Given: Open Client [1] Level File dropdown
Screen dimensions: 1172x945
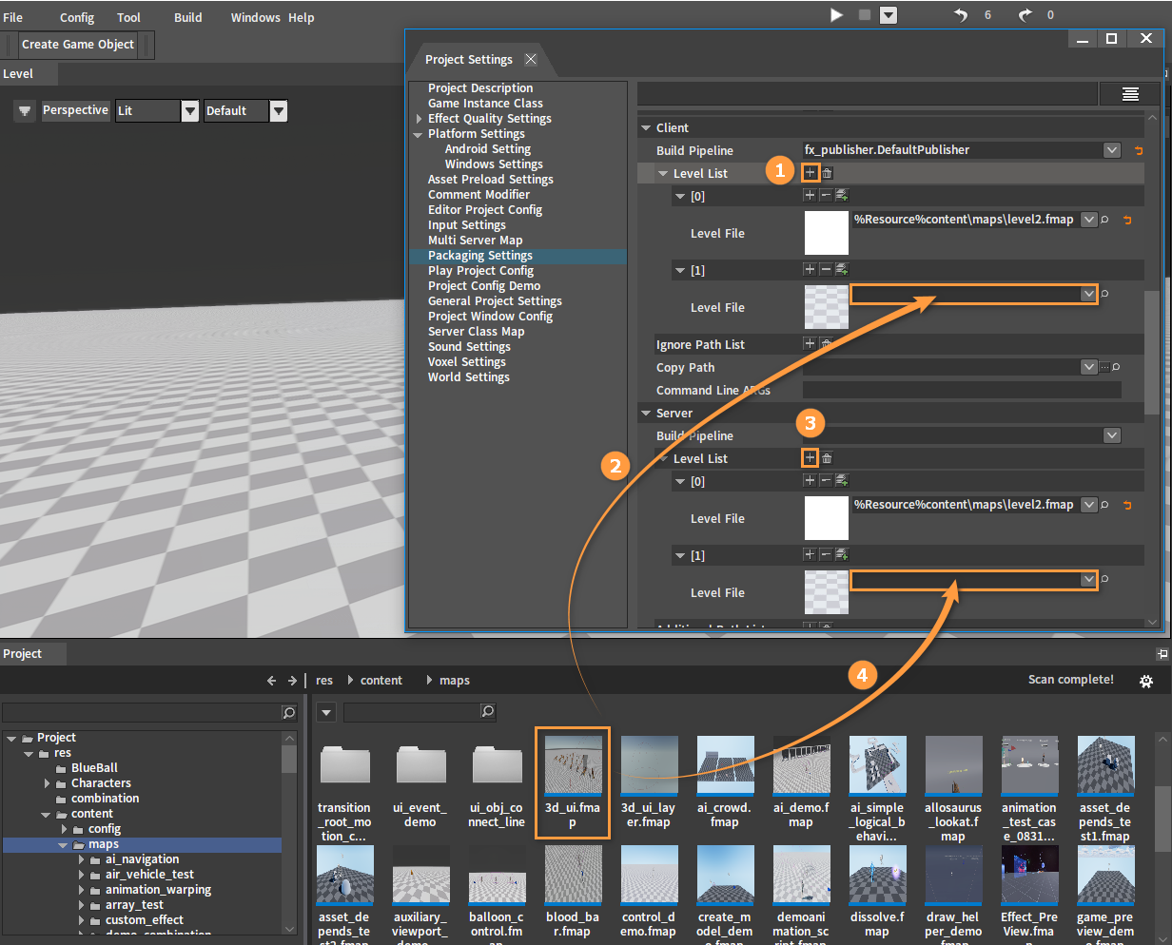Looking at the screenshot, I should click(1089, 295).
